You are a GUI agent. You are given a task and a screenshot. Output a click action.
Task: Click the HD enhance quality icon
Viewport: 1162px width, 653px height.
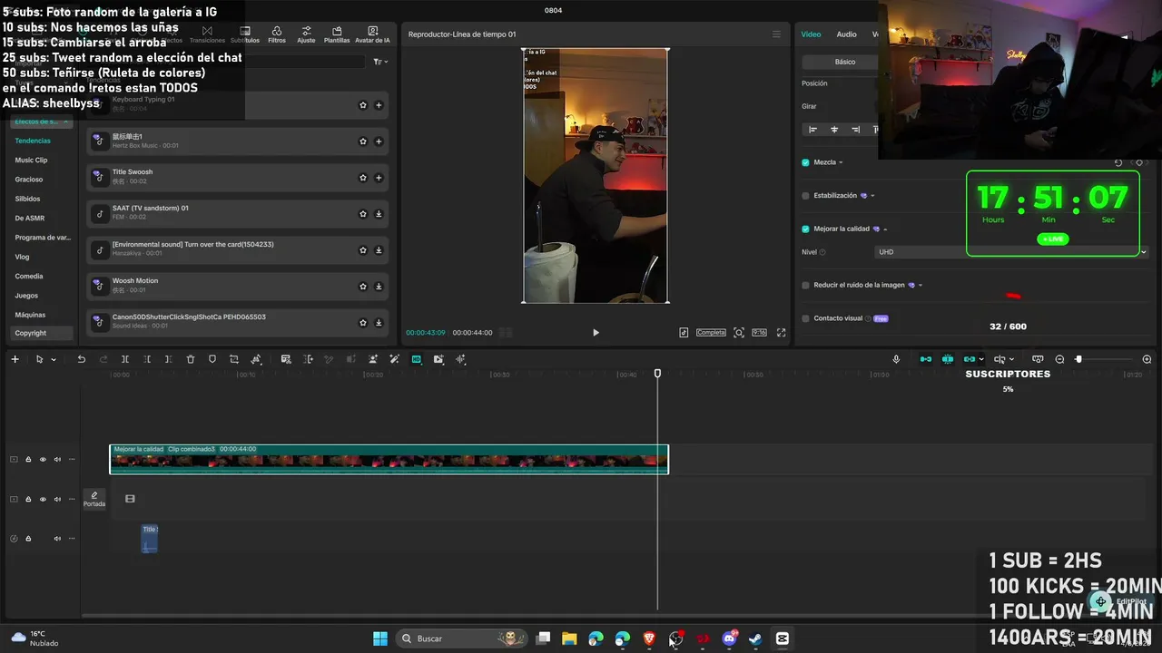click(417, 359)
